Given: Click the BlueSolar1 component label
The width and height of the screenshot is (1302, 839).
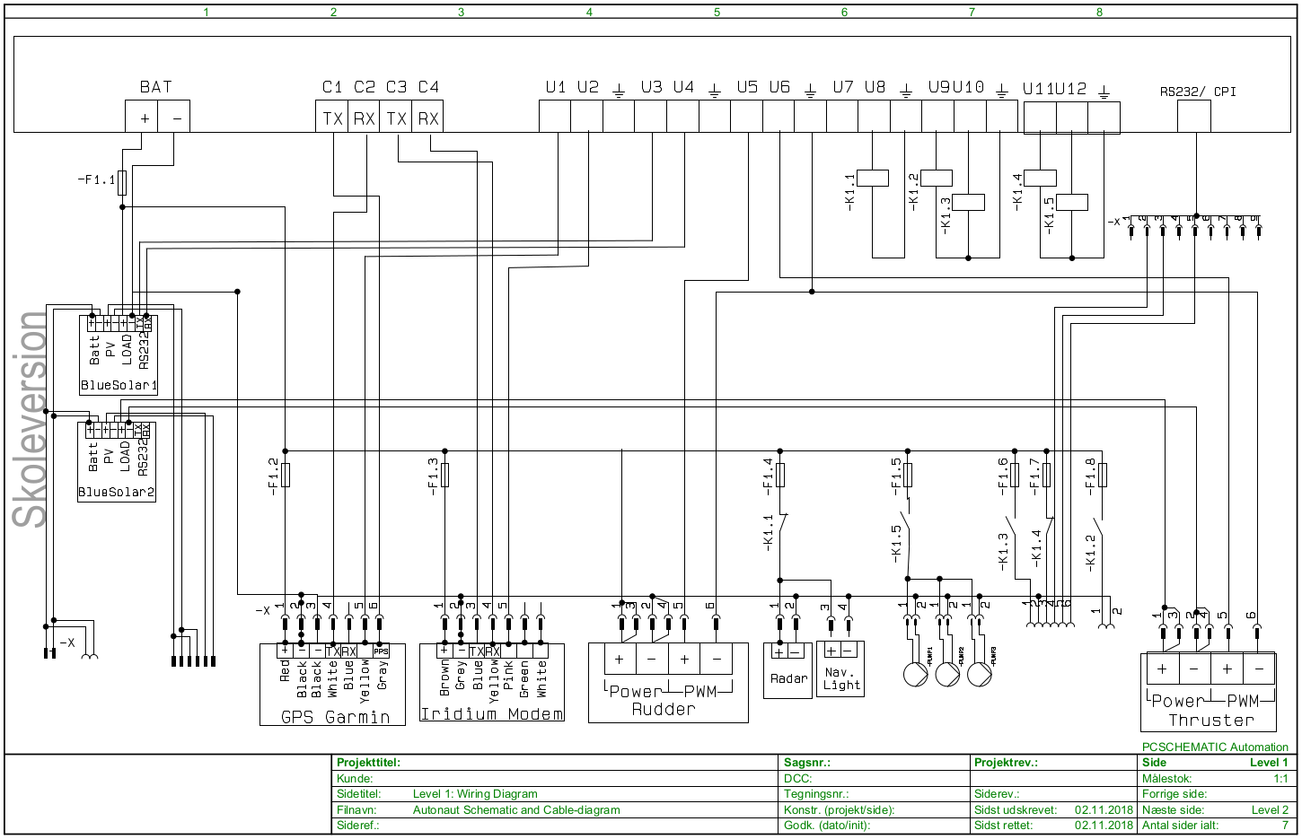Looking at the screenshot, I should click(x=119, y=386).
